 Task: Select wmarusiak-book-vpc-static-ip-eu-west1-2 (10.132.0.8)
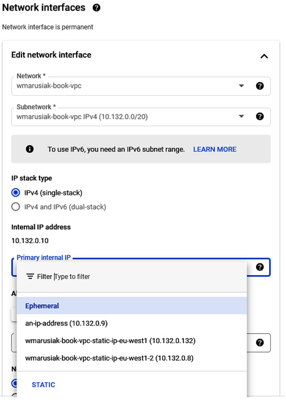(x=132, y=358)
